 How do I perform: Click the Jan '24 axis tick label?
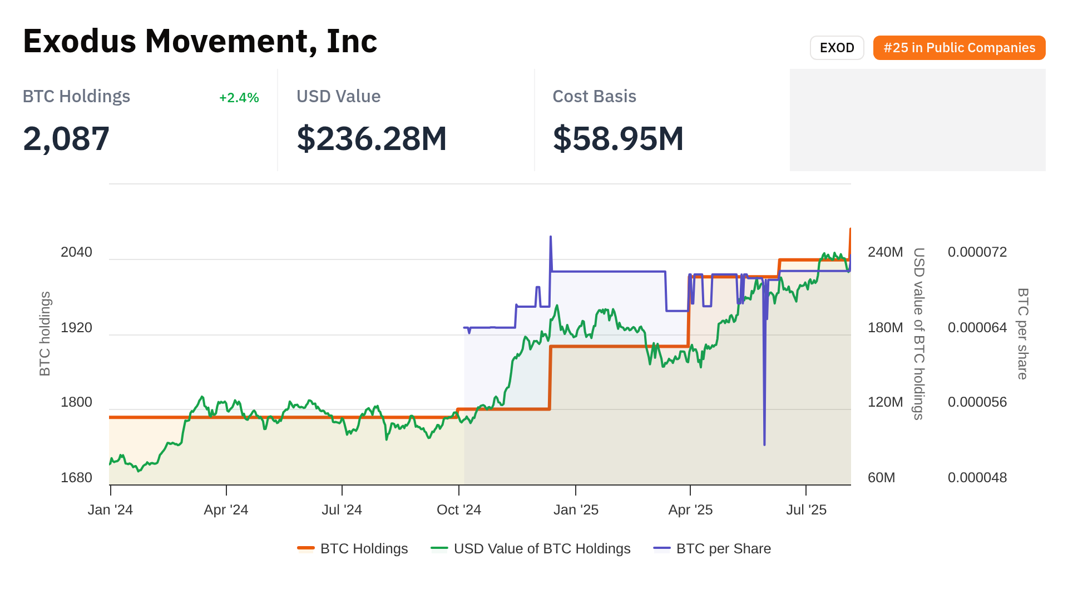coord(110,510)
